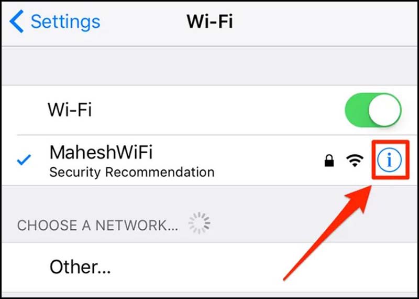Go back via the Settings text link
This screenshot has height=299, width=419.
[65, 22]
